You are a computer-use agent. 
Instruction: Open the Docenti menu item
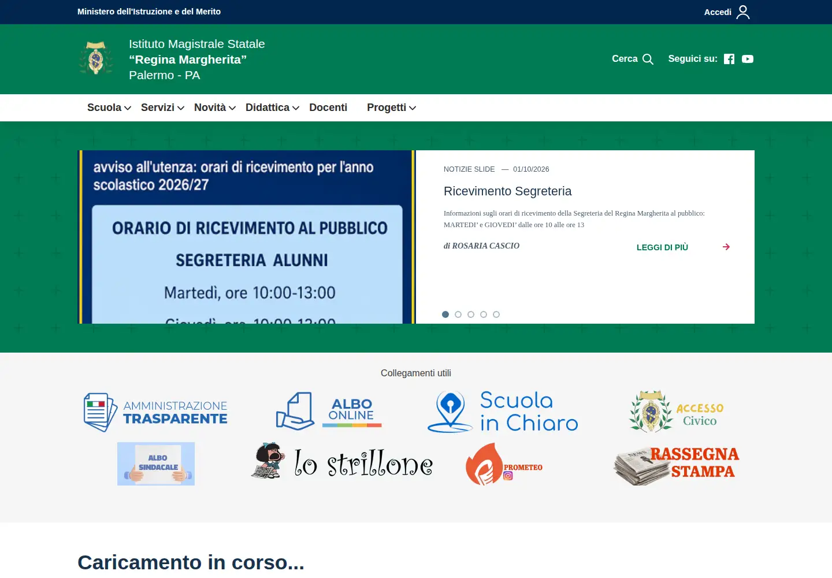(328, 108)
